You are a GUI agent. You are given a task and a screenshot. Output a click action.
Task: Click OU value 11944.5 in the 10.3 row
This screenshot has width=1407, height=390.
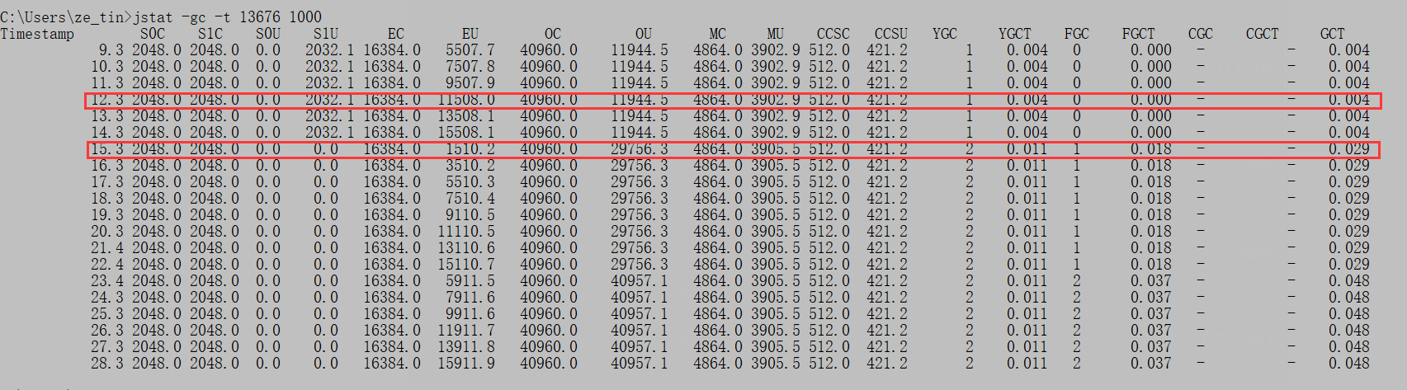[x=640, y=67]
